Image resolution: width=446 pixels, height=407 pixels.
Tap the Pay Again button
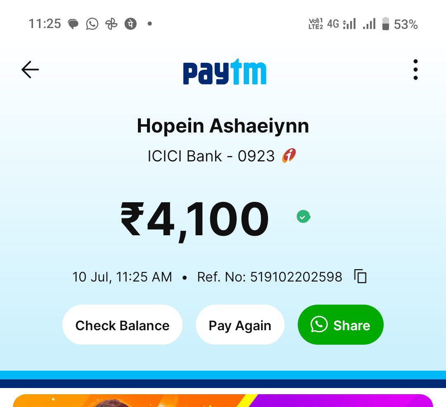pyautogui.click(x=240, y=325)
